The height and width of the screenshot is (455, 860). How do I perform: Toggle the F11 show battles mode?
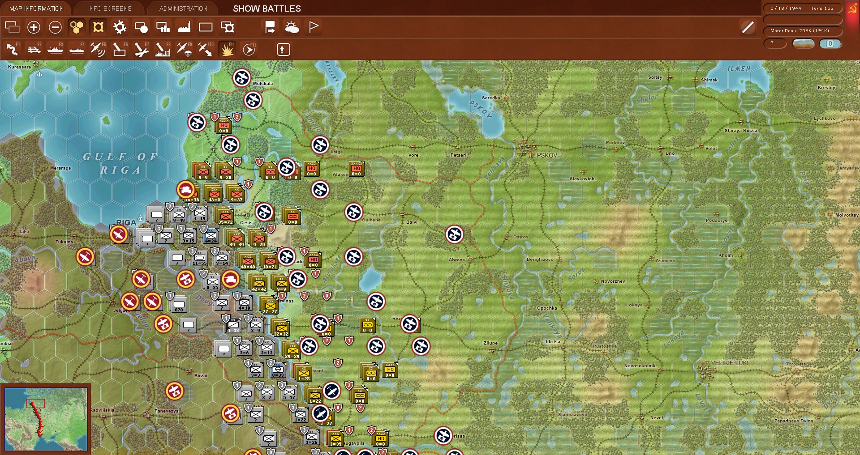coord(227,49)
